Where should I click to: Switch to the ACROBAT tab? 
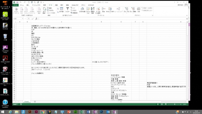click(x=91, y=5)
